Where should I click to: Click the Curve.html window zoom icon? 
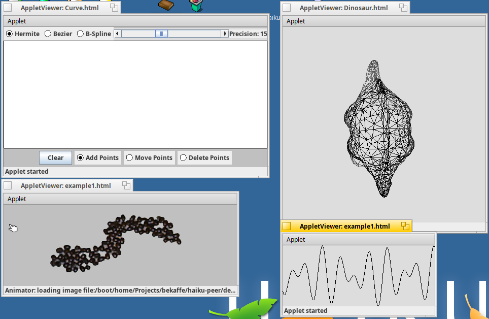[114, 8]
